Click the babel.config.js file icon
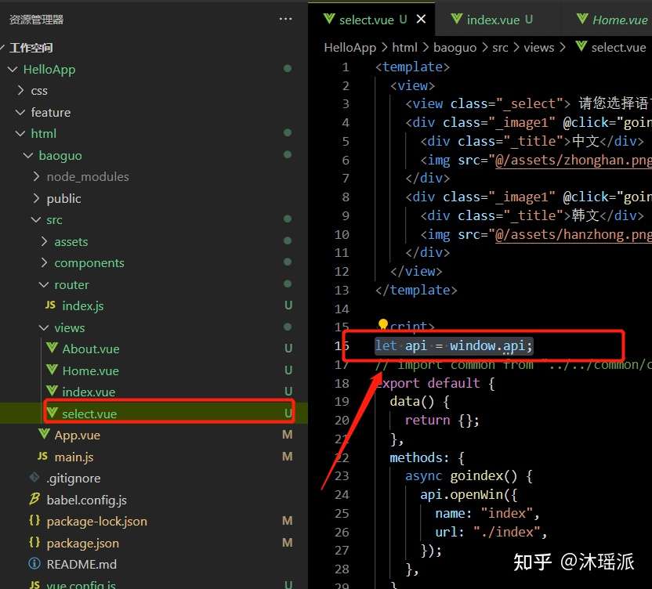This screenshot has height=589, width=652. point(33,500)
